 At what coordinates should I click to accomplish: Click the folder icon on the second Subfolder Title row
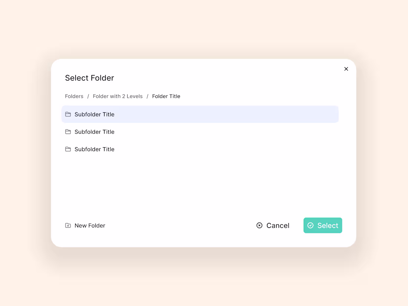coord(68,132)
